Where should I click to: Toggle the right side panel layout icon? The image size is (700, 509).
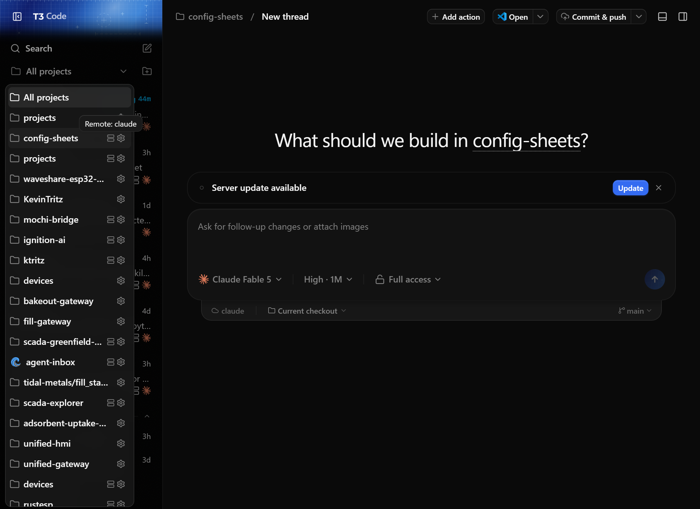point(683,17)
